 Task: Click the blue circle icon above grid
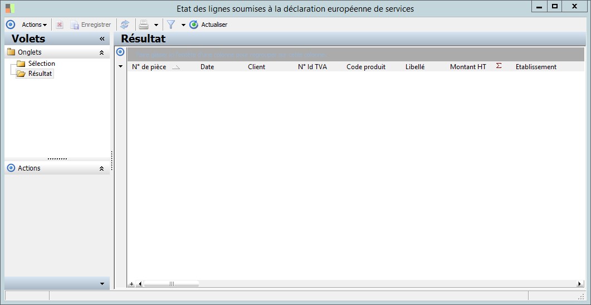120,52
